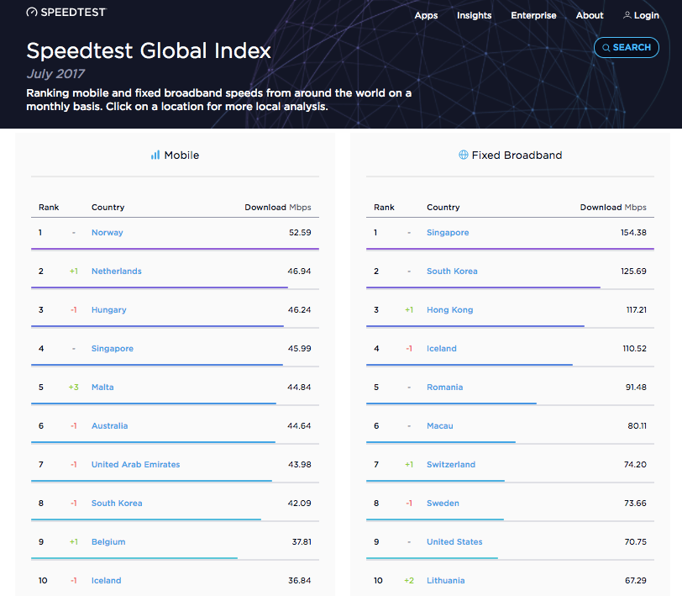Open Lithuania link

(x=445, y=580)
